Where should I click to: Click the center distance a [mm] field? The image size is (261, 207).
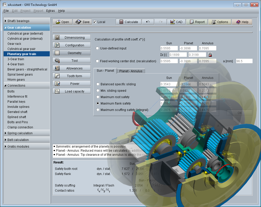click(x=244, y=61)
